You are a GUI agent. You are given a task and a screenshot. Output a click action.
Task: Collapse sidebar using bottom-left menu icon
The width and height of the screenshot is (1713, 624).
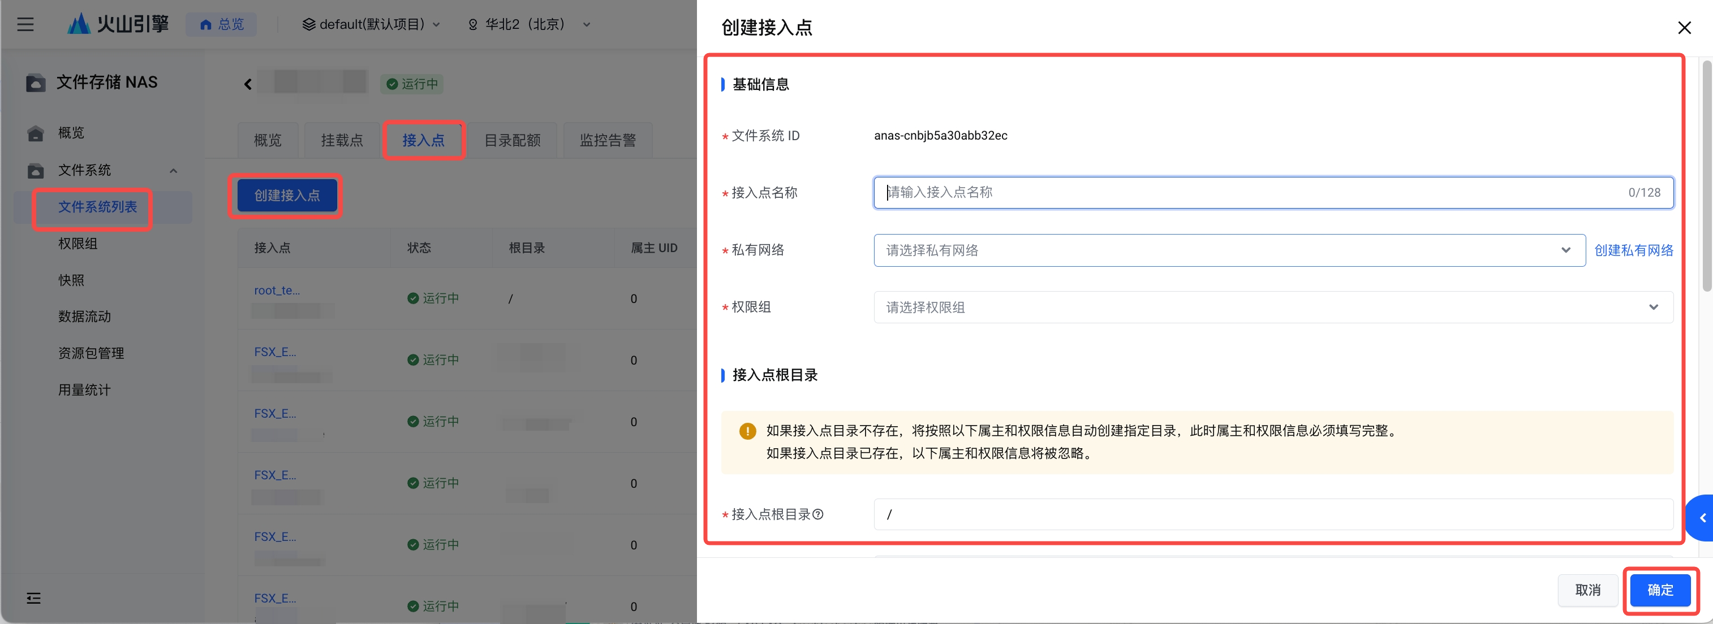[x=33, y=598]
